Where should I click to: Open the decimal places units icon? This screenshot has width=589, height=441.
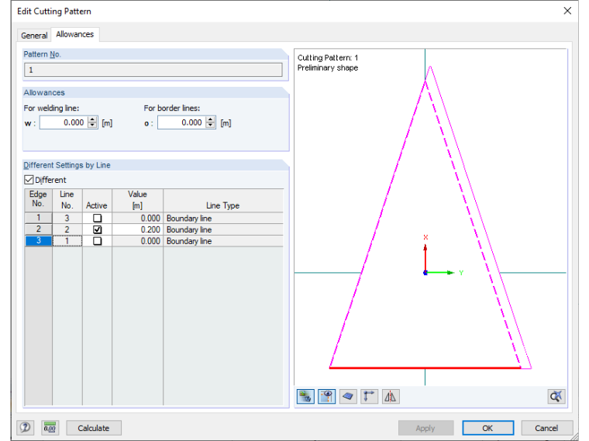50,428
